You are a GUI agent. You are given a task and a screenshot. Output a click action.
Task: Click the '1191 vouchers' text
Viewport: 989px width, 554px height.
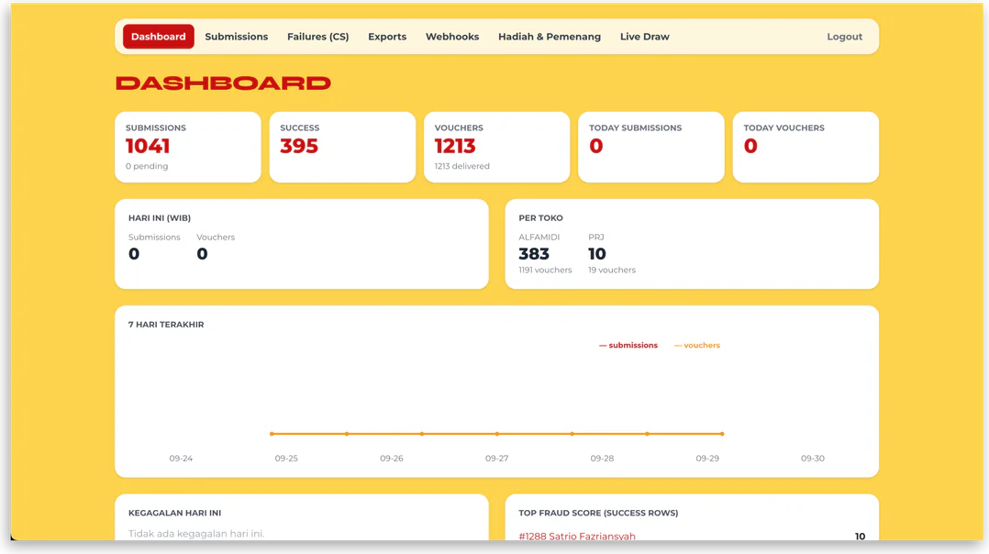(x=546, y=270)
